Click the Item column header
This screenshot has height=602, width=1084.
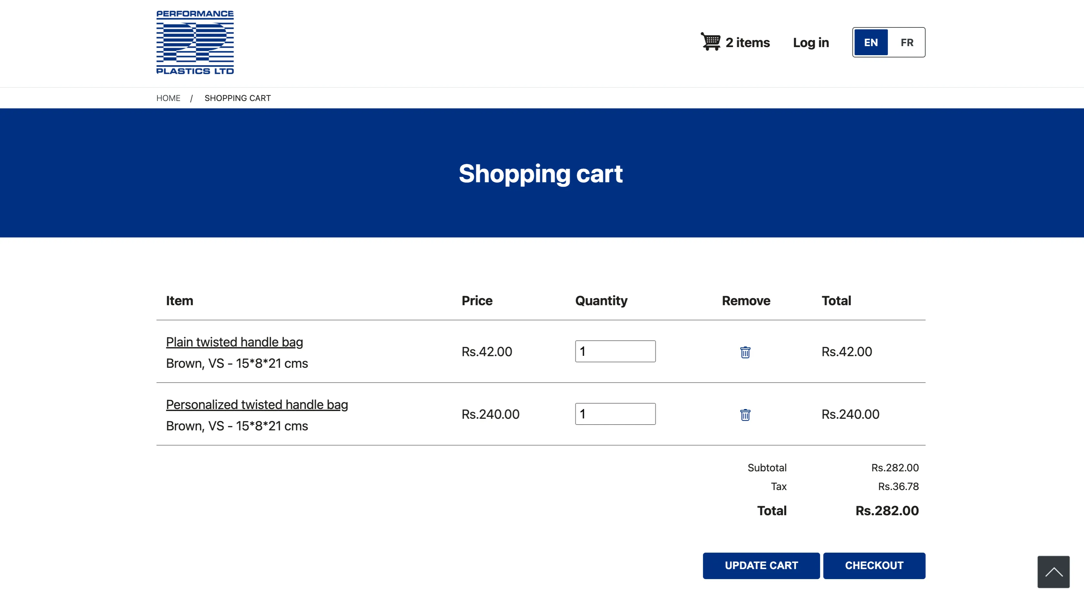point(180,301)
